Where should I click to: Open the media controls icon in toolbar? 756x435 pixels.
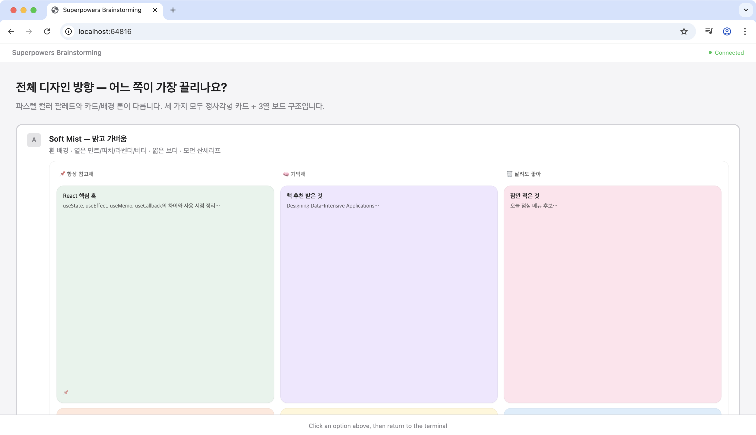click(x=709, y=31)
